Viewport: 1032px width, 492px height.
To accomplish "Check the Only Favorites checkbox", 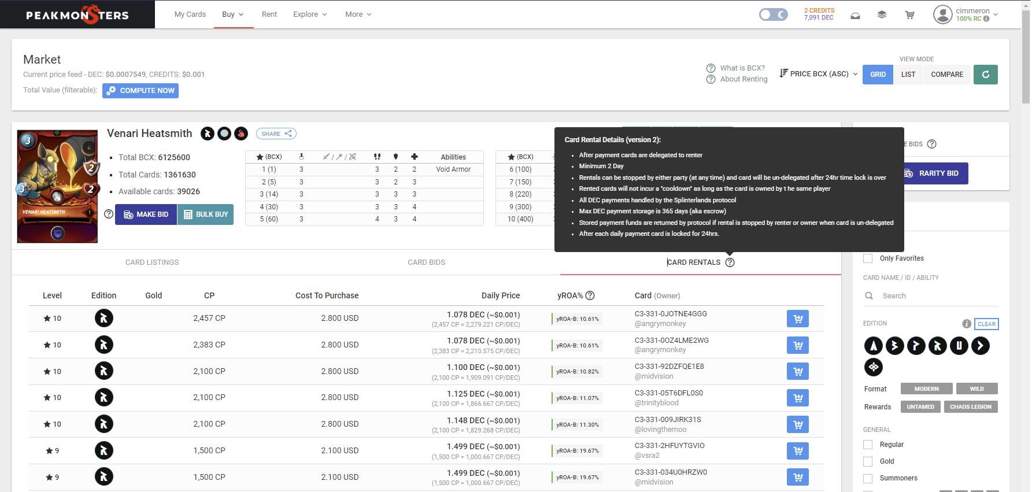I will (868, 258).
